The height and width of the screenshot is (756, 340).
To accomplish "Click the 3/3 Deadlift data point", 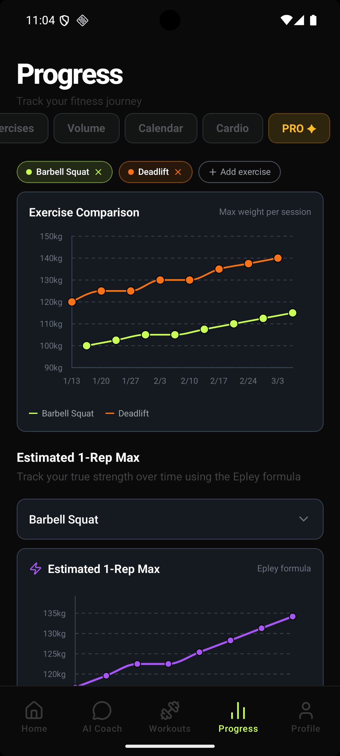I will point(278,258).
